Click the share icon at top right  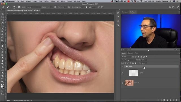178,7
